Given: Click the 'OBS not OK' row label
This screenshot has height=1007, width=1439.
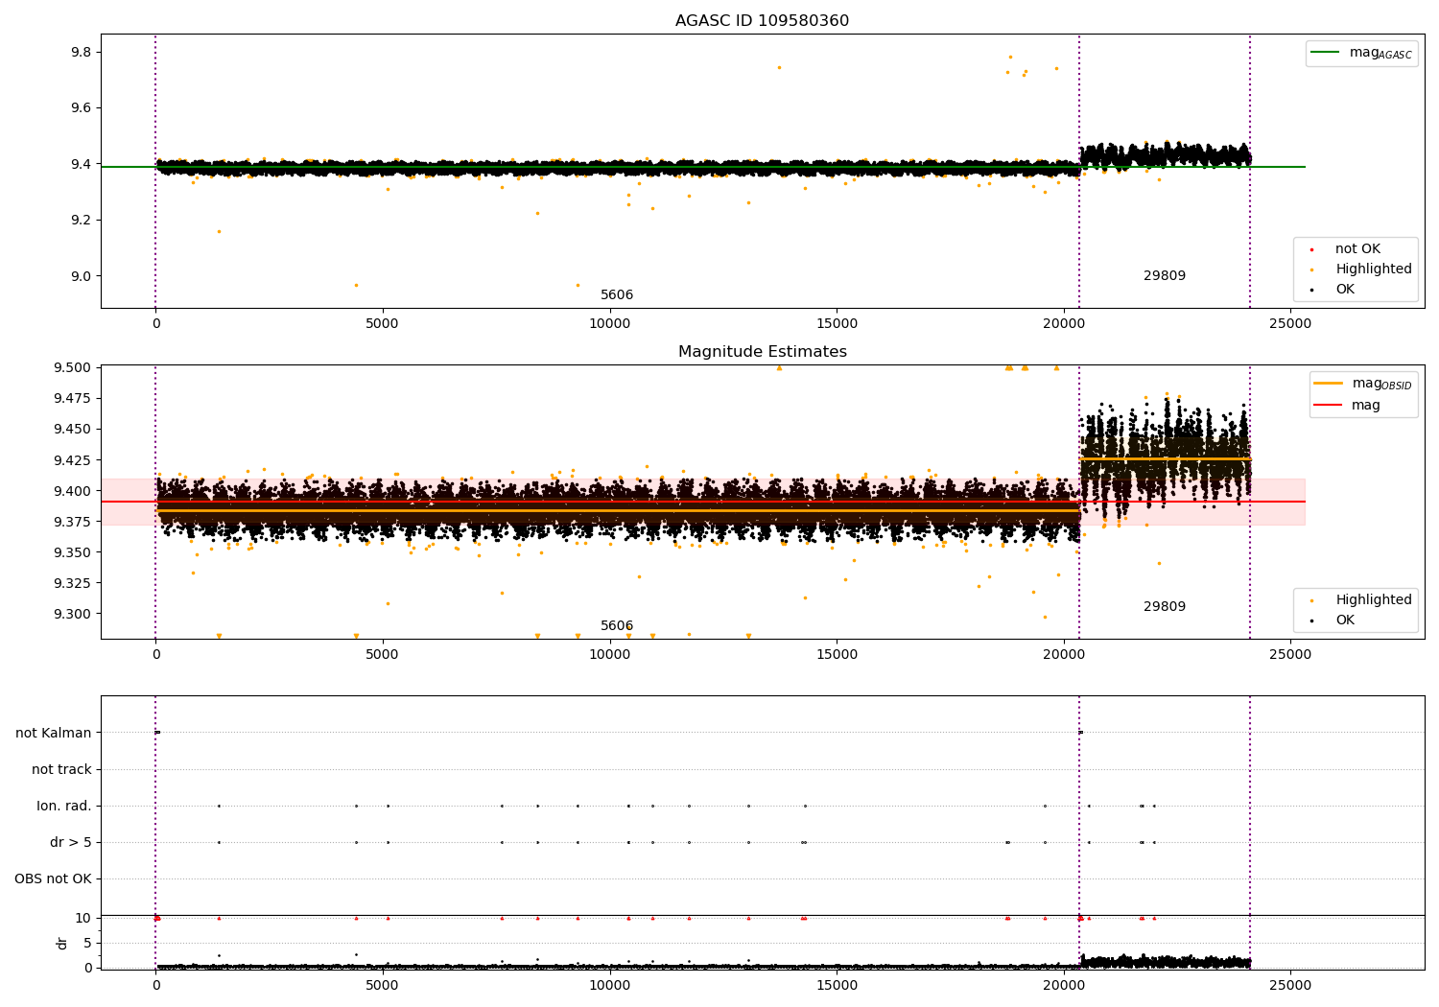Looking at the screenshot, I should (53, 879).
